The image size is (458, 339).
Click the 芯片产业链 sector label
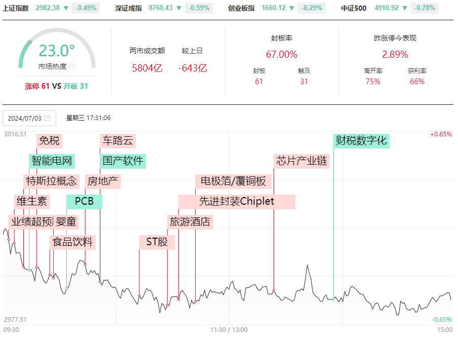tap(301, 161)
